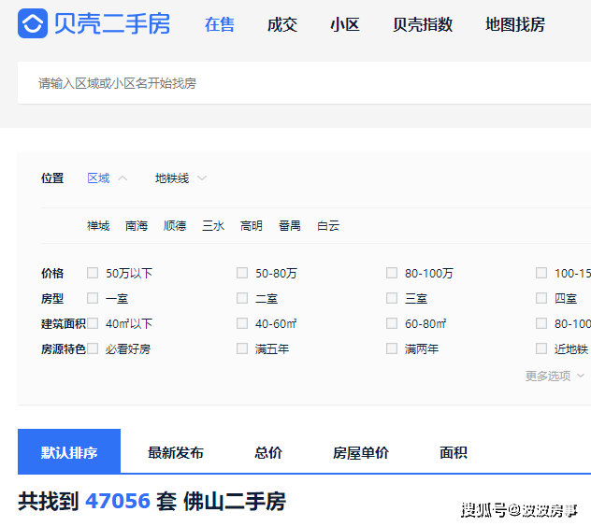Open the 贝壳二手房 homepage title link
The width and height of the screenshot is (591, 526).
(112, 23)
